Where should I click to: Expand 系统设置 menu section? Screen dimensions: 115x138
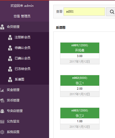point(24,132)
